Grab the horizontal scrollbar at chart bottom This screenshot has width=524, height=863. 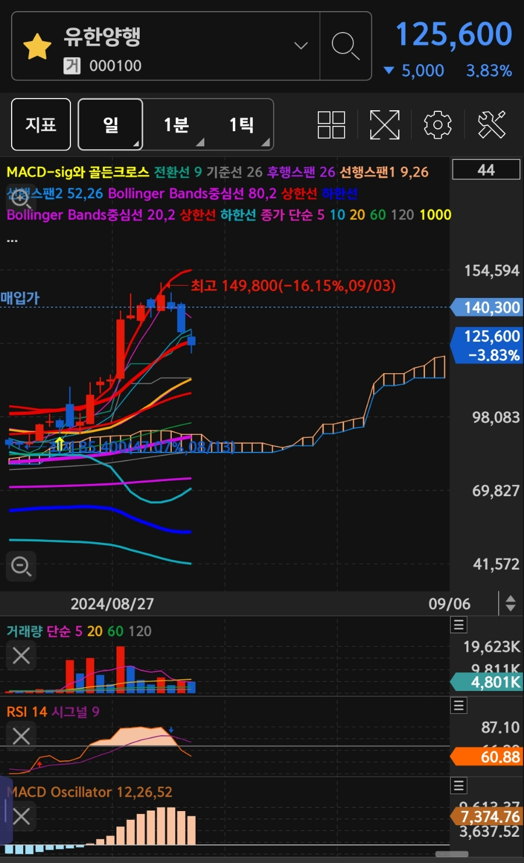click(451, 854)
